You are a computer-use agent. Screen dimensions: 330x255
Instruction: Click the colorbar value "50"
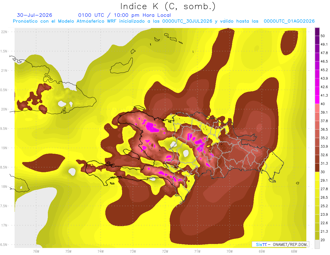[x=323, y=36]
